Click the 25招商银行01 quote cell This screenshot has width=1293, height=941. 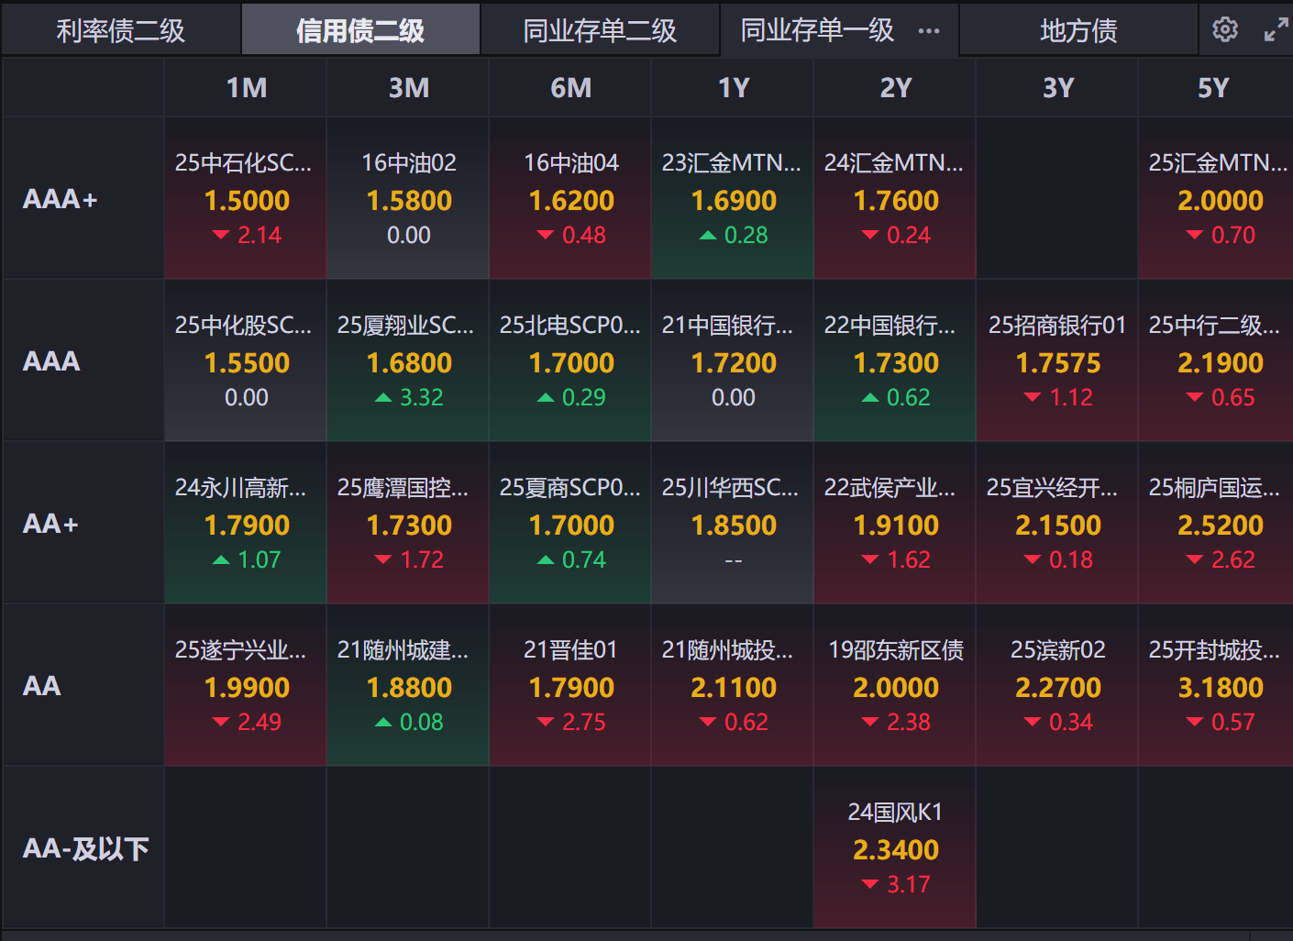tap(1057, 360)
